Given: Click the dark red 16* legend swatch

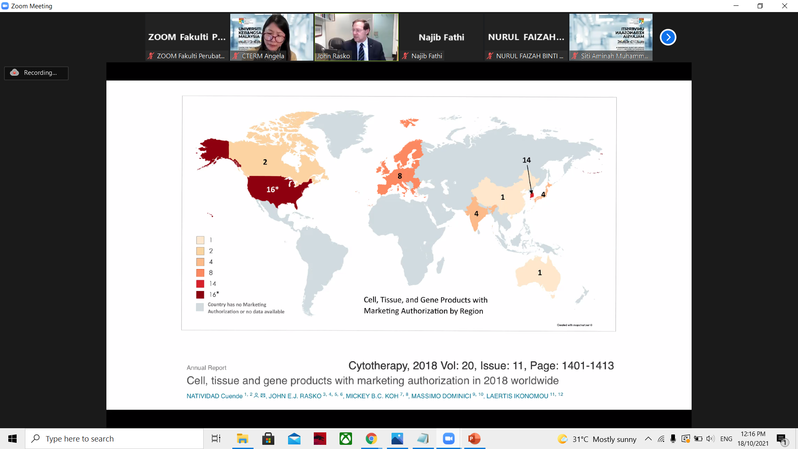Looking at the screenshot, I should 200,294.
